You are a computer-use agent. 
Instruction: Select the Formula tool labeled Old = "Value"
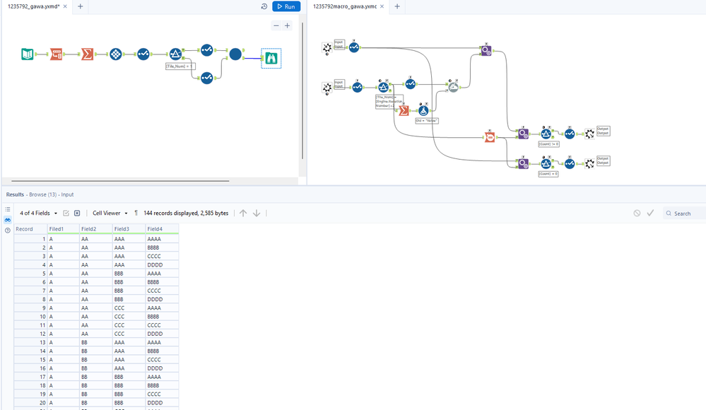tap(423, 110)
